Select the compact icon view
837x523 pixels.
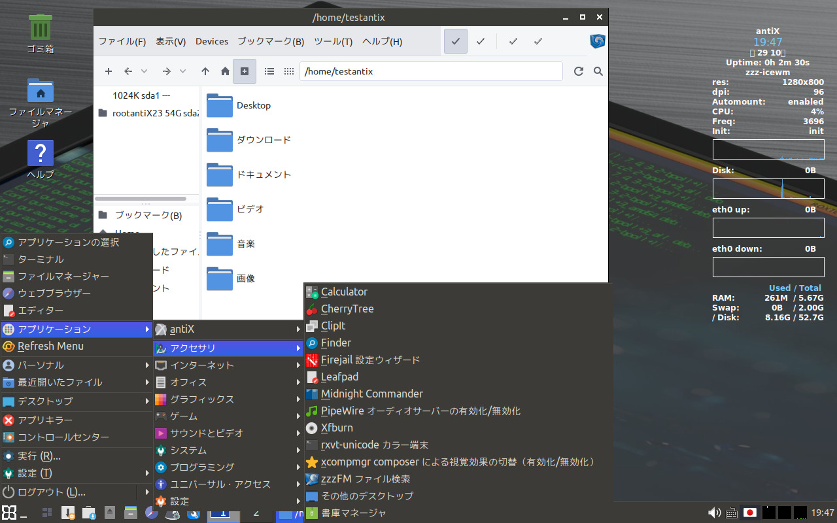[288, 71]
